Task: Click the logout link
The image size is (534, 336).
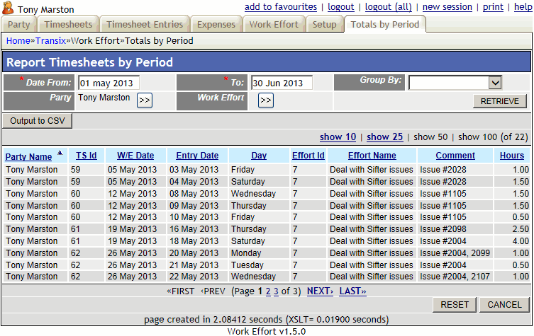Action: pos(340,7)
